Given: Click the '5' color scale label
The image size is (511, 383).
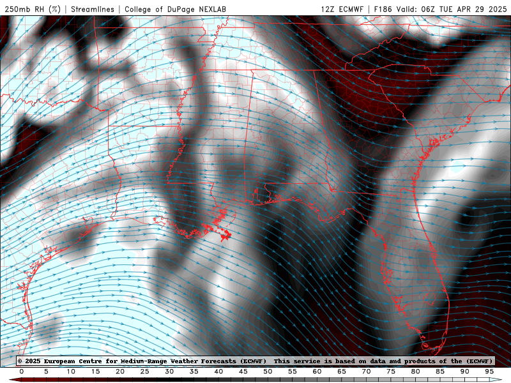Looking at the screenshot, I should point(46,372).
